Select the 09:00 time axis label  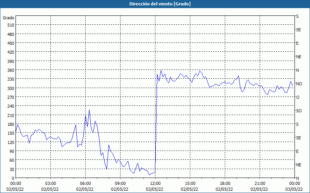pyautogui.click(x=120, y=184)
